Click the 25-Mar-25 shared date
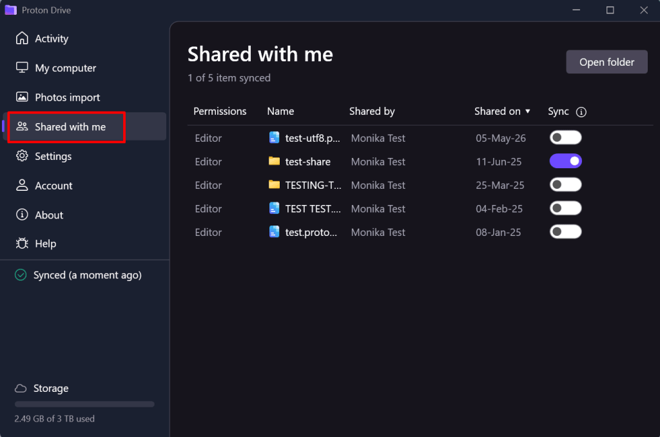Viewport: 660px width, 437px height. click(x=500, y=185)
